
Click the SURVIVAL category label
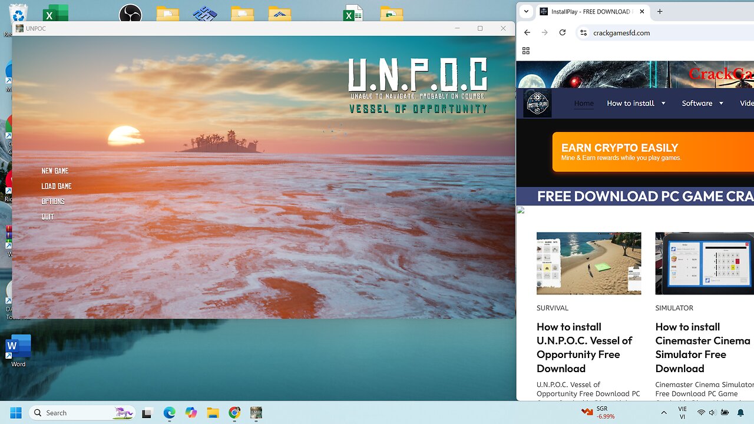point(553,308)
